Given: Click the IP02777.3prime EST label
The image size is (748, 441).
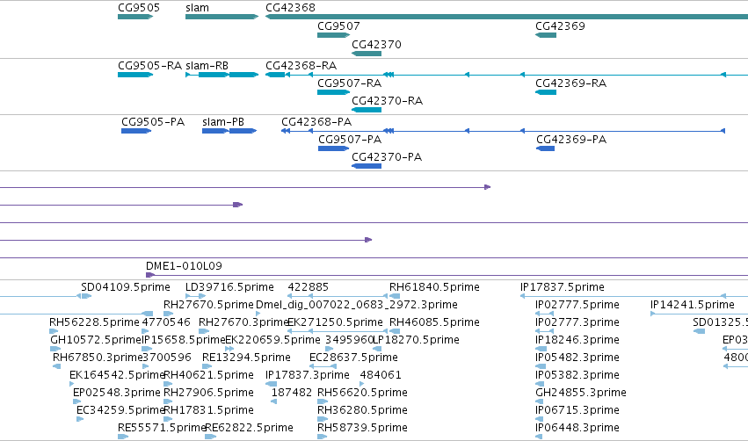Looking at the screenshot, I should point(577,322).
